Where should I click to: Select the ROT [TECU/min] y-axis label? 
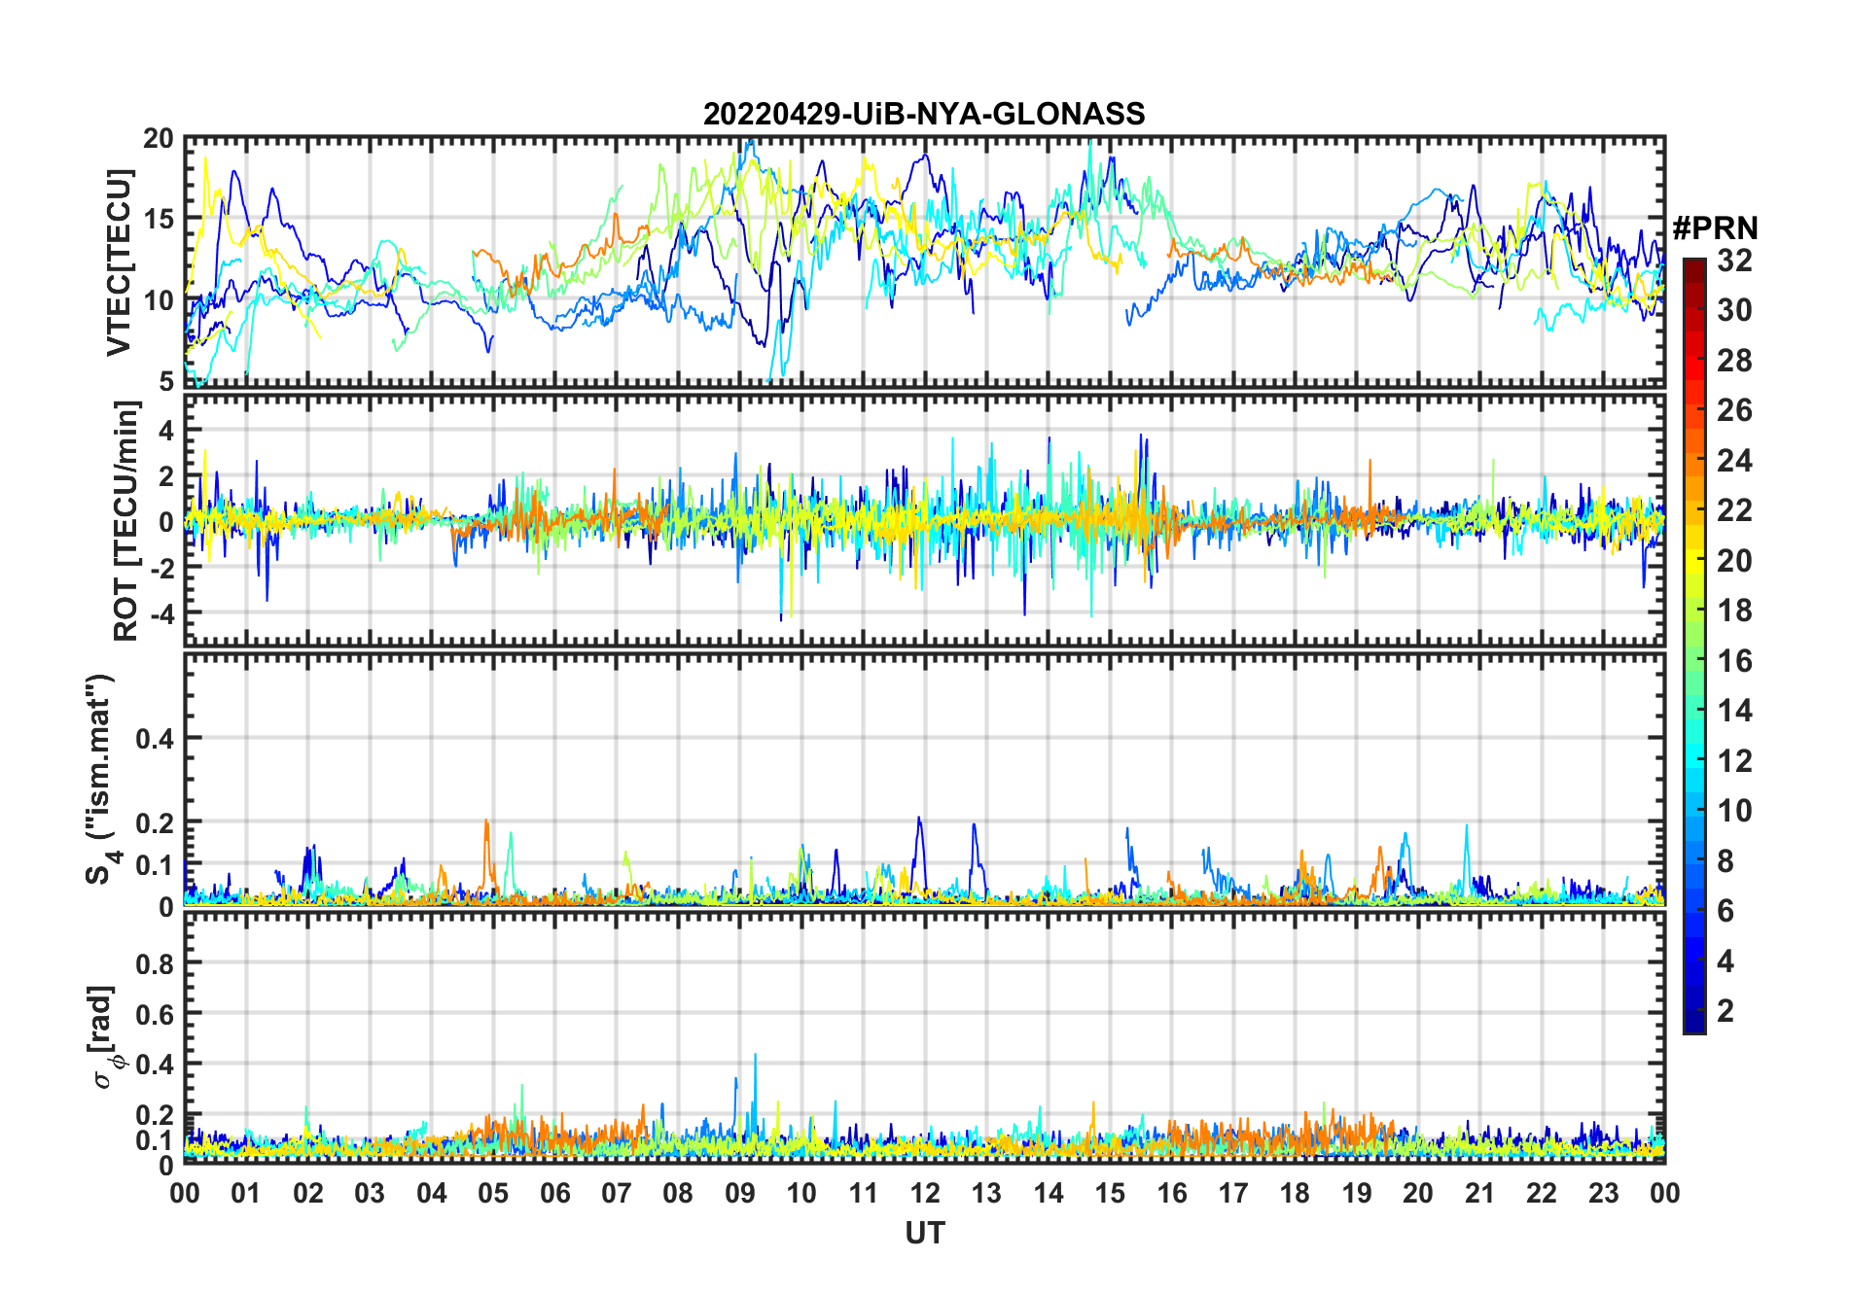pos(126,521)
